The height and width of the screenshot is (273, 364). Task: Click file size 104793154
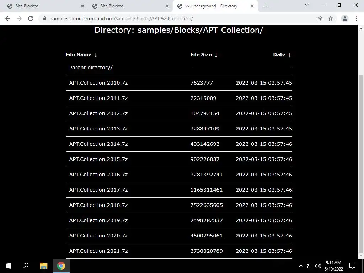coord(205,113)
